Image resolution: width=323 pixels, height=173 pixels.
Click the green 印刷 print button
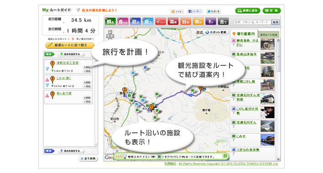pyautogui.click(x=272, y=10)
